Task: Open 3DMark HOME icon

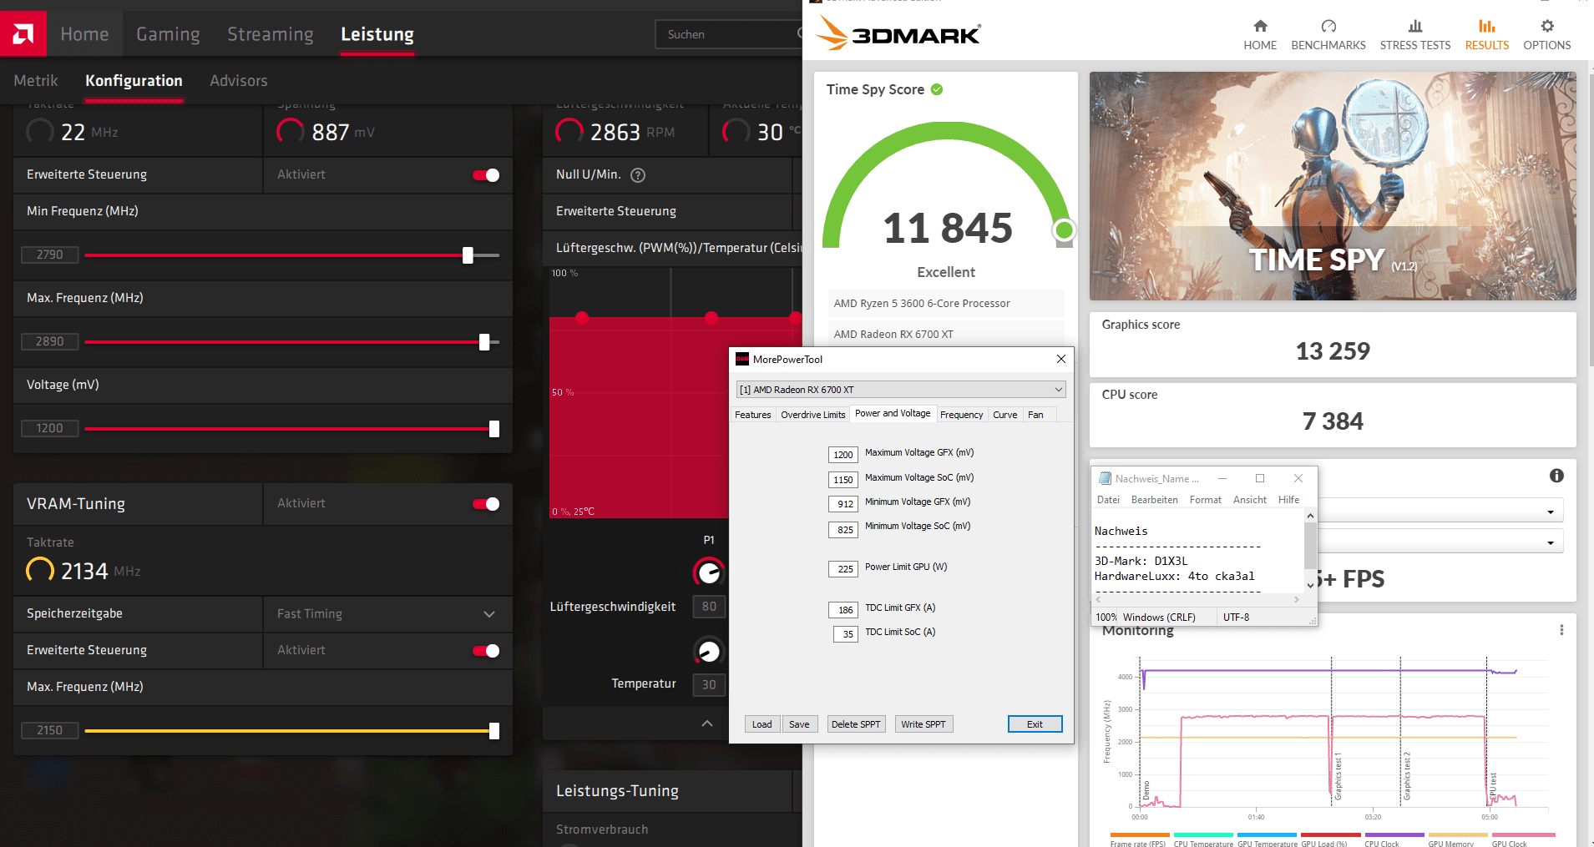Action: pyautogui.click(x=1260, y=26)
